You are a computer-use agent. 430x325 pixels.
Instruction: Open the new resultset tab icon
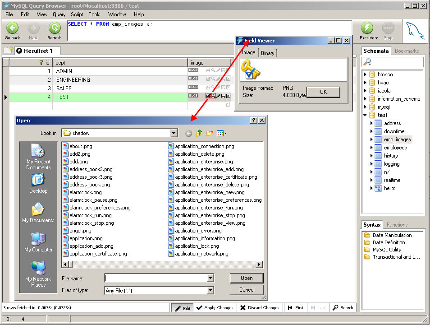(8, 50)
